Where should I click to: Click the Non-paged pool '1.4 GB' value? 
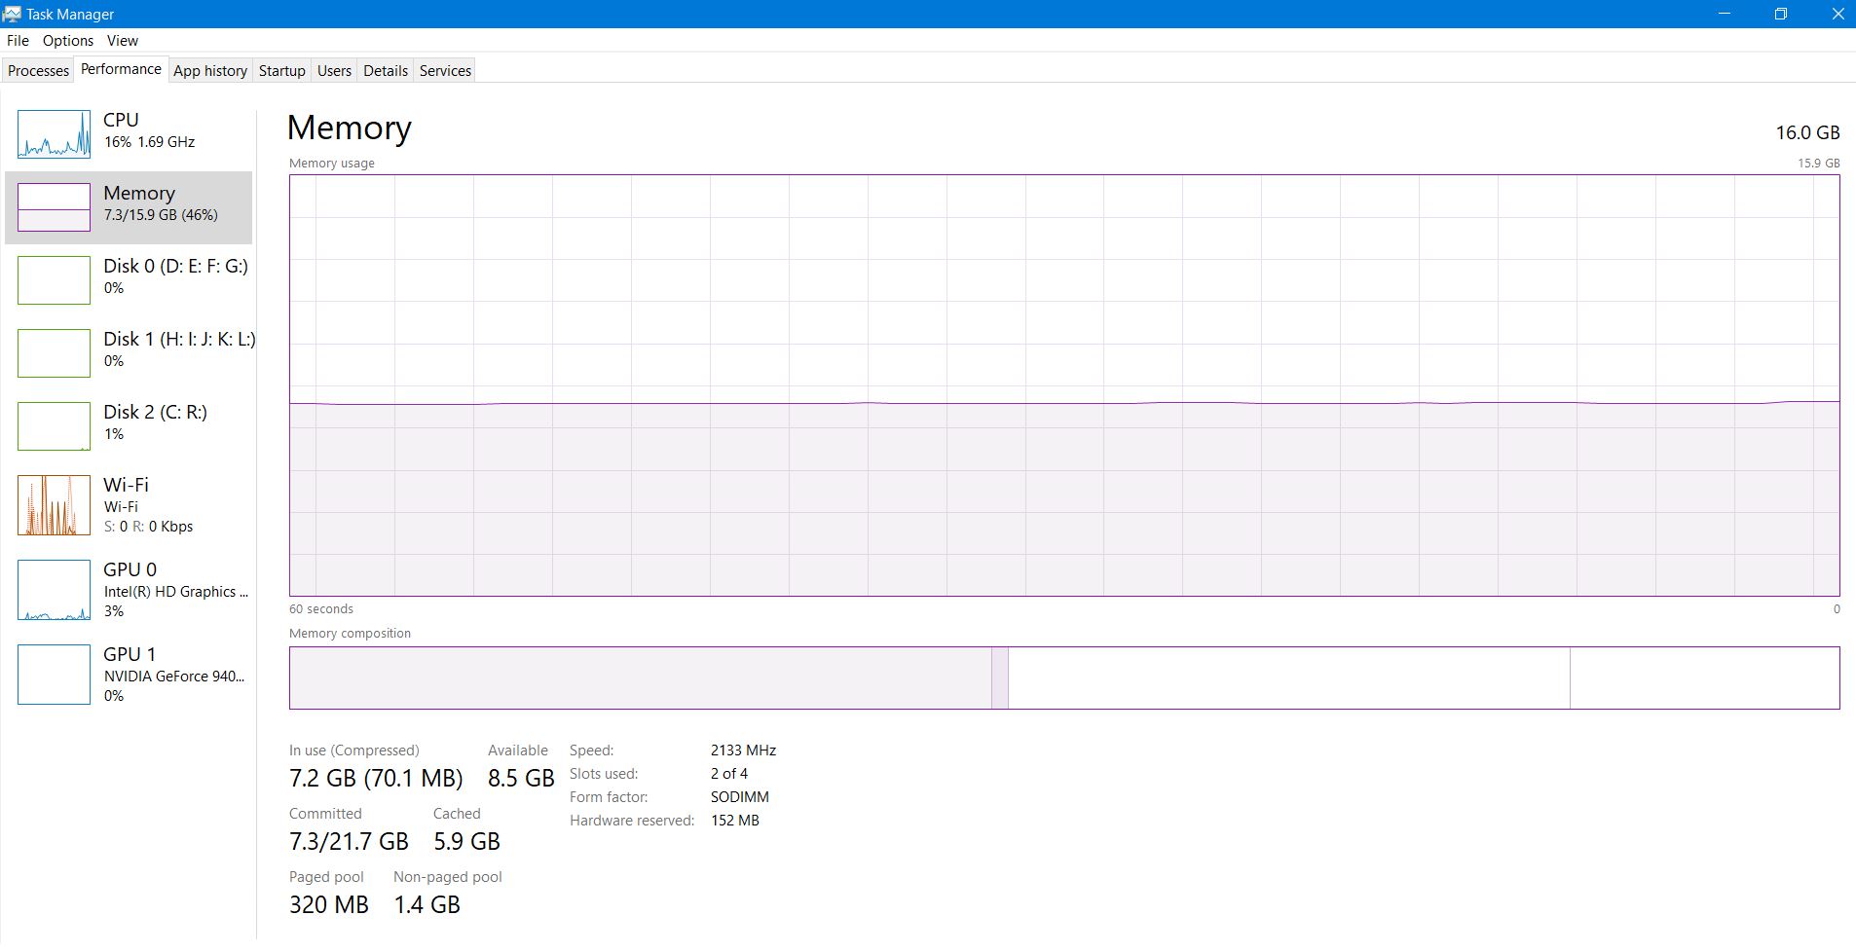(x=427, y=904)
